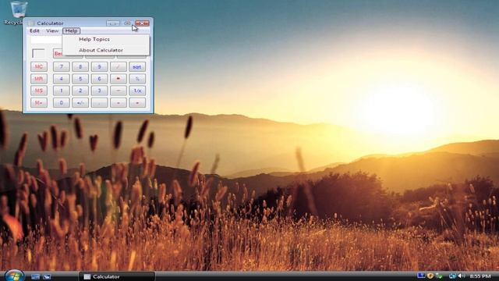Click the calculator display field
Viewport: 499px width, 281px height.
coord(46,40)
